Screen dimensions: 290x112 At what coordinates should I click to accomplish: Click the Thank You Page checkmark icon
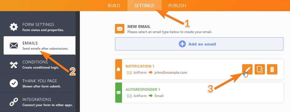tap(13, 83)
